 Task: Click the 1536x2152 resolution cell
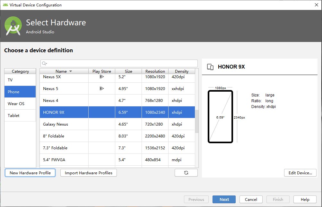(x=155, y=148)
